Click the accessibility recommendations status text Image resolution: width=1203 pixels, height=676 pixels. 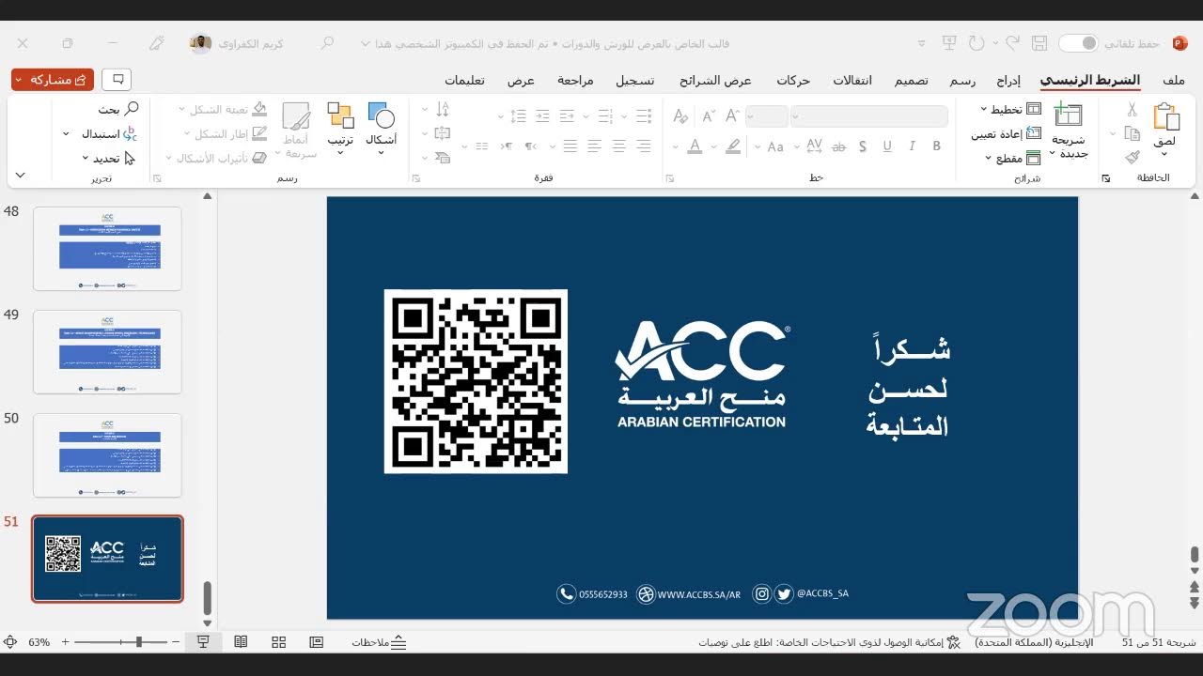pos(830,642)
